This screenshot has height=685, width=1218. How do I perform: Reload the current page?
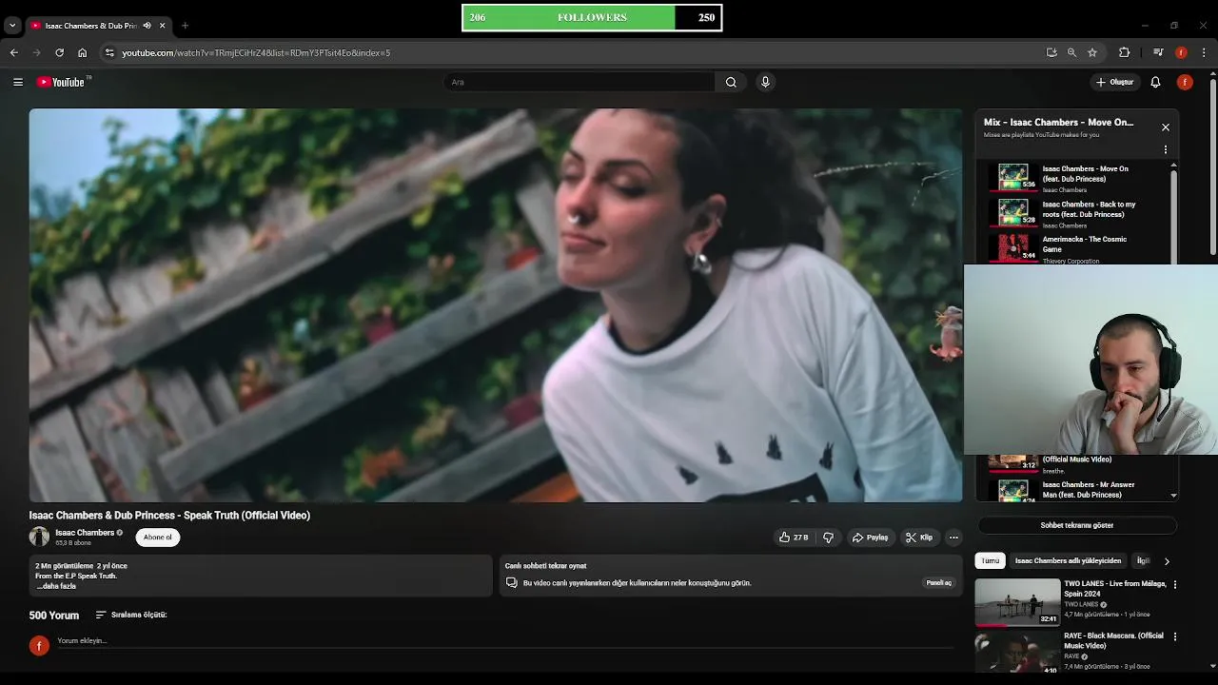tap(60, 52)
